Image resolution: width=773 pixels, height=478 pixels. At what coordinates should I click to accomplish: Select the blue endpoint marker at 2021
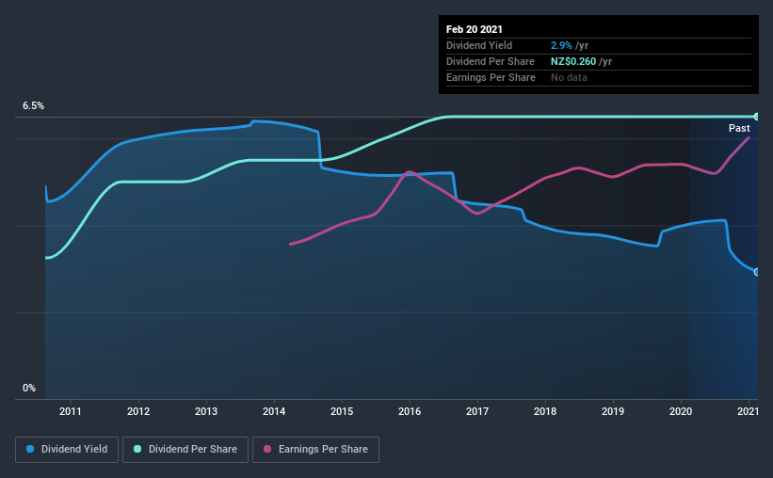(x=756, y=272)
